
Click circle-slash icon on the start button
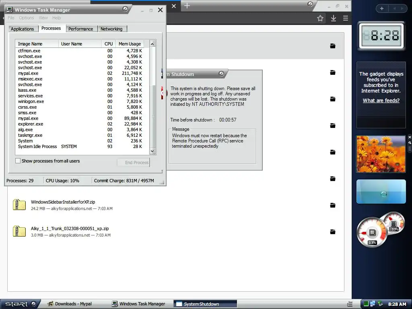click(33, 304)
